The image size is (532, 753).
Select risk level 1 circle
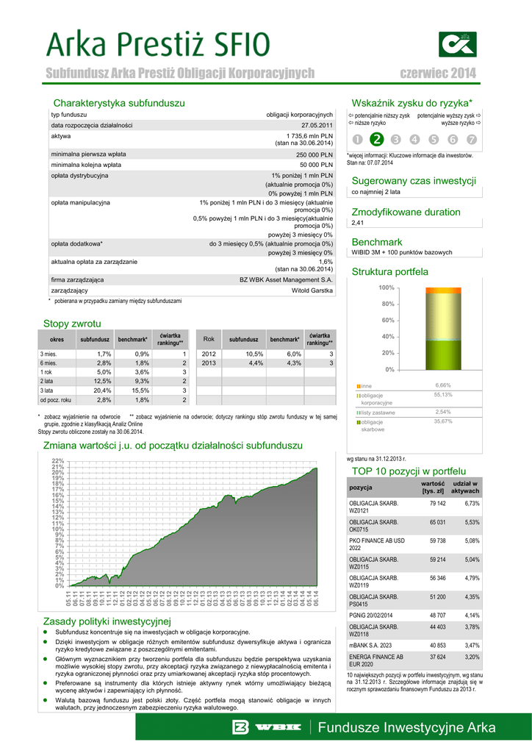pyautogui.click(x=356, y=140)
